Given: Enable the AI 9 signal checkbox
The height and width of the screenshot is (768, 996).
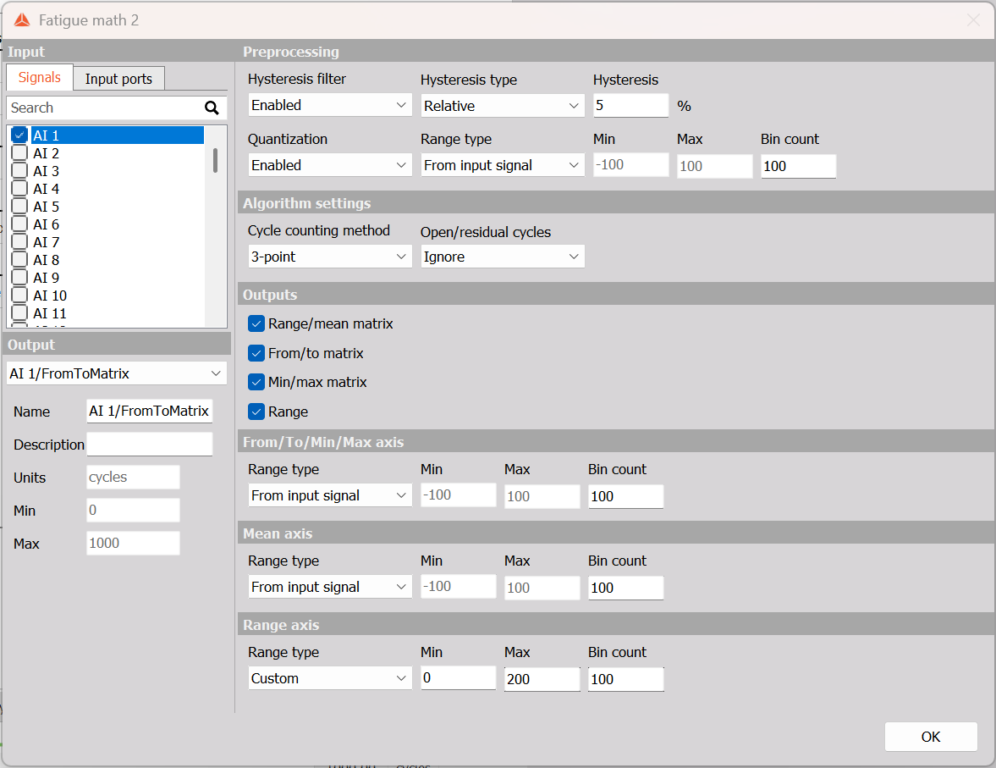Looking at the screenshot, I should click(x=19, y=277).
